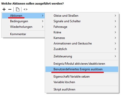This screenshot has width=121, height=95.
Task: Open Signale und Schalter submenu
Action: (82, 21)
